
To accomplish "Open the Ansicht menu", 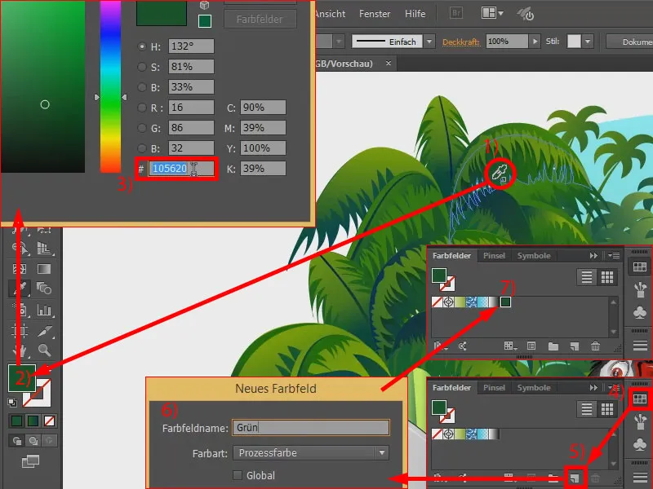I will click(x=330, y=14).
